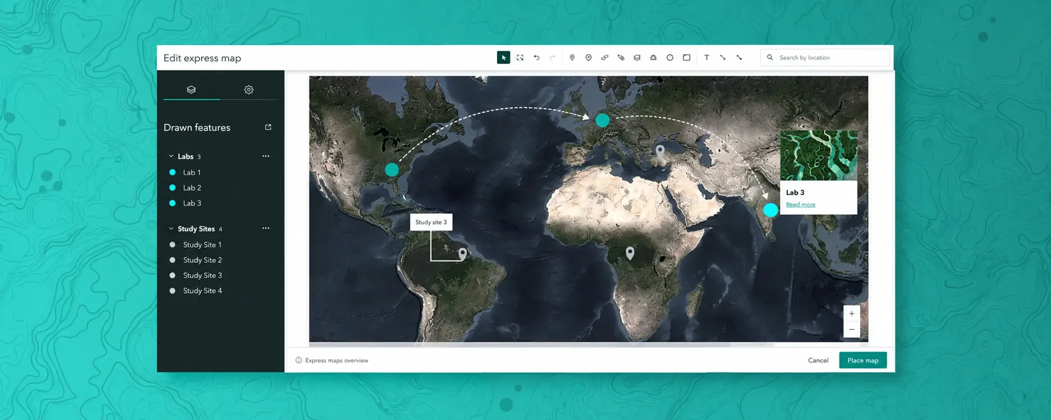Viewport: 1051px width, 420px height.
Task: Choose the pin tool with center dot
Action: pyautogui.click(x=589, y=58)
